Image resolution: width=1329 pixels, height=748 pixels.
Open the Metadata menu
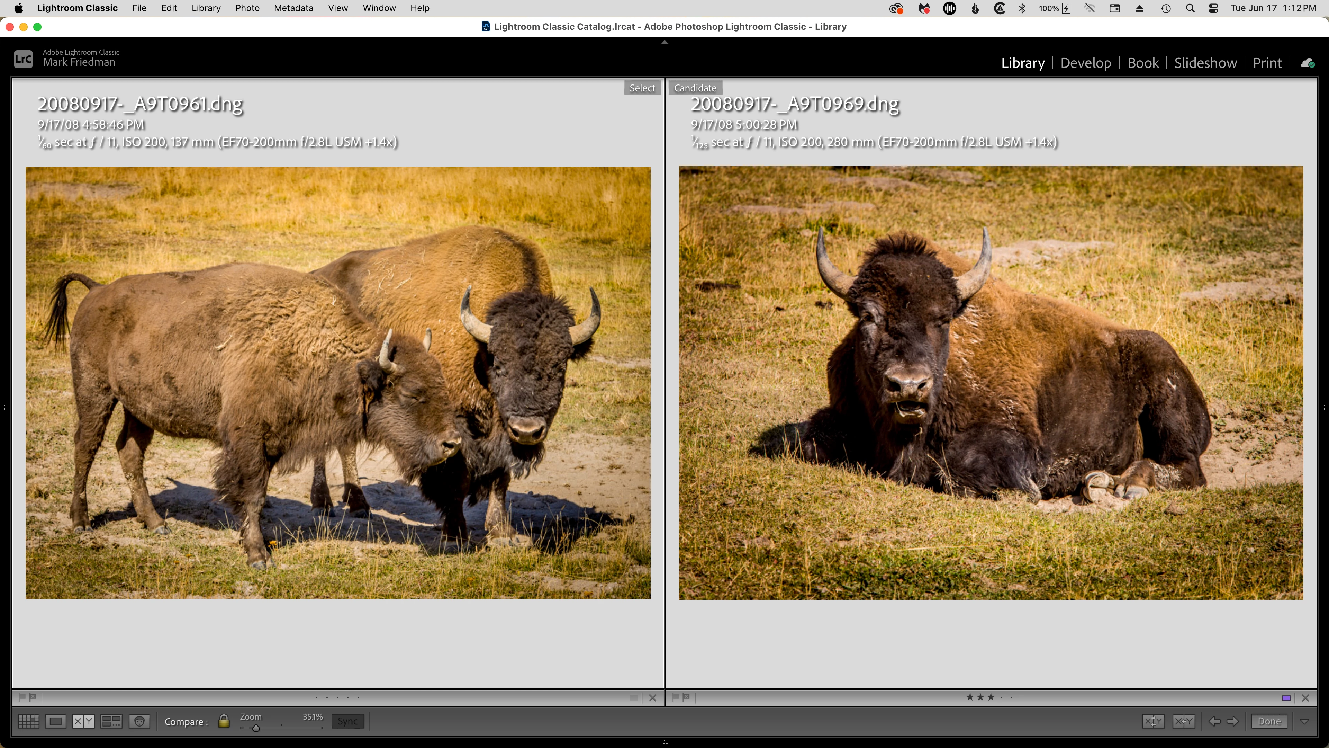(x=293, y=8)
